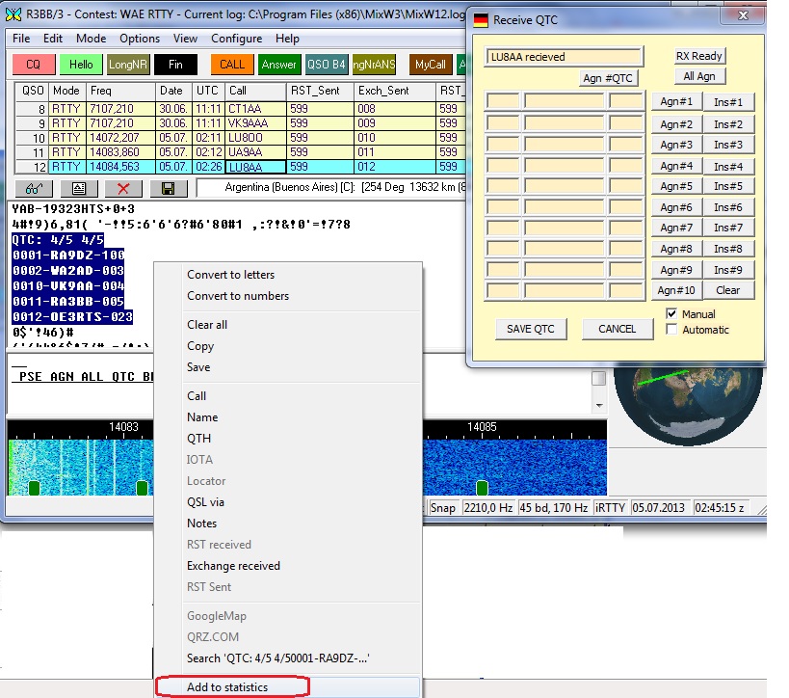Choose 'Convert to letters' from context menu
Image resolution: width=789 pixels, height=698 pixels.
tap(230, 275)
